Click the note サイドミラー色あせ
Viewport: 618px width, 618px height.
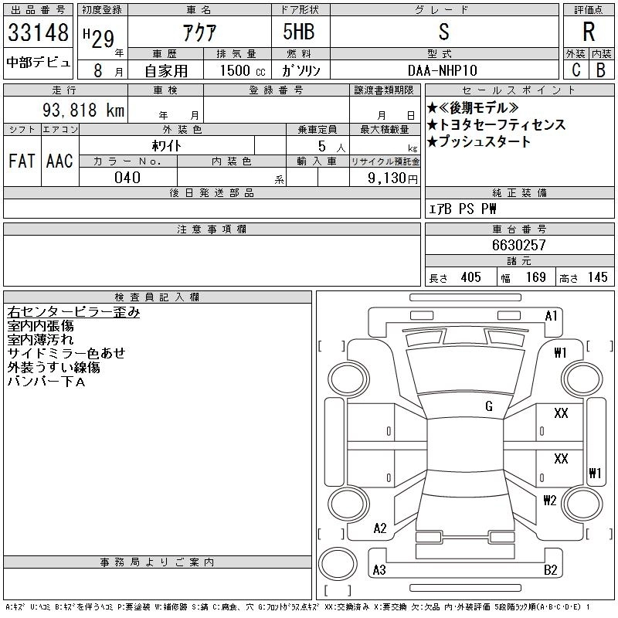coord(66,353)
